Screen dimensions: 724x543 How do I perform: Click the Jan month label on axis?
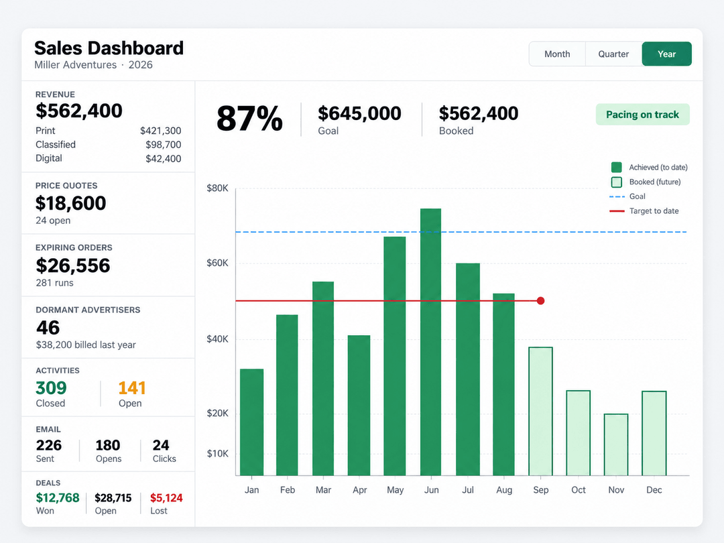click(251, 490)
